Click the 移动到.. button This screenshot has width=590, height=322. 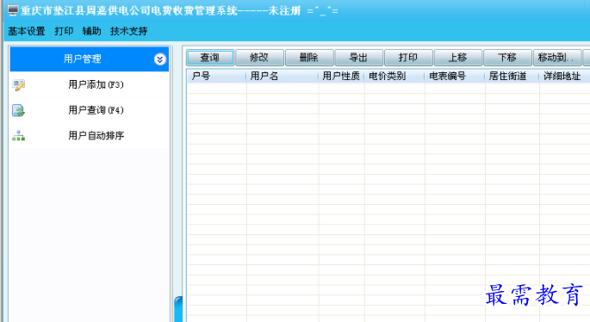point(557,58)
